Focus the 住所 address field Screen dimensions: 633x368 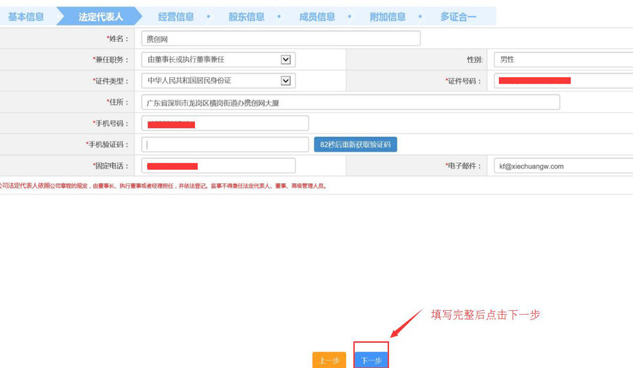coord(350,102)
